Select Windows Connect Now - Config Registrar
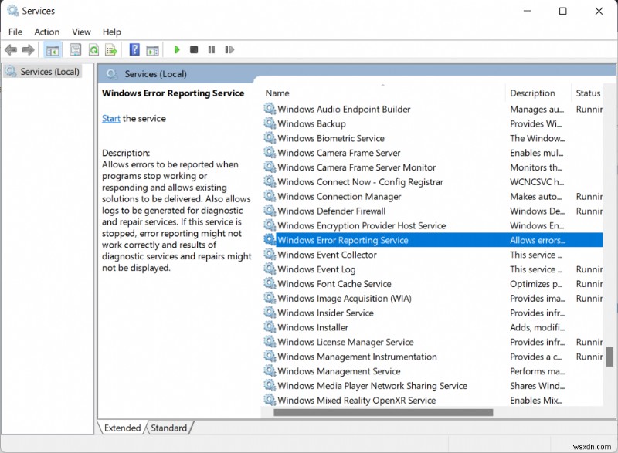The height and width of the screenshot is (453, 618). pos(433,182)
